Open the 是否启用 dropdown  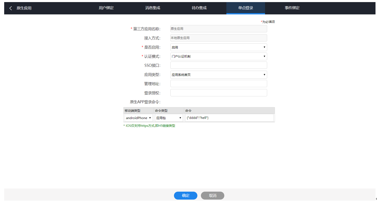(x=218, y=47)
